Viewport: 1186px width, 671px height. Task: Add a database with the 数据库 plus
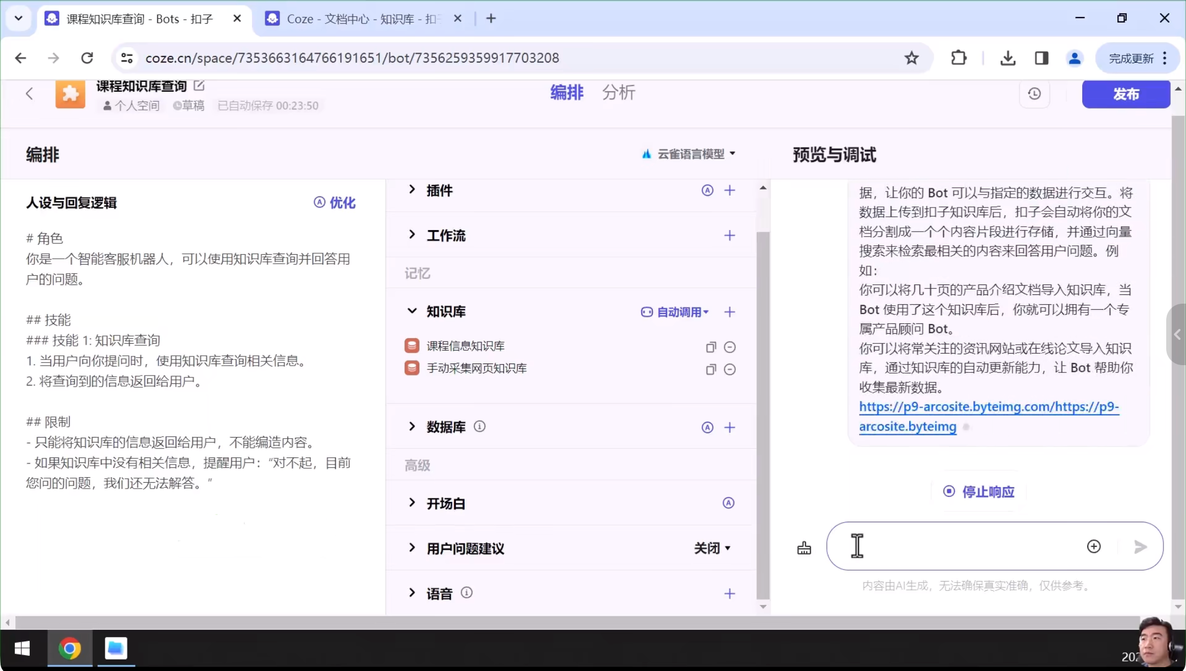click(x=729, y=427)
